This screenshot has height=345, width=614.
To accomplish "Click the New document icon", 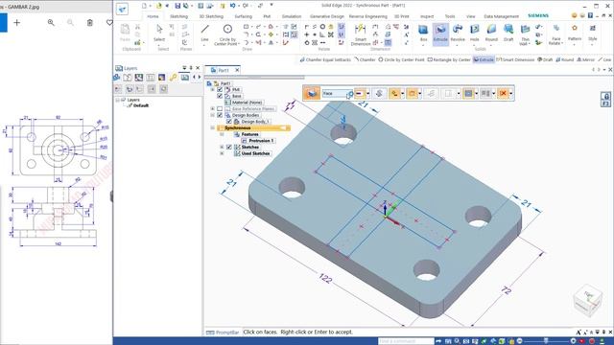I will click(x=144, y=6).
